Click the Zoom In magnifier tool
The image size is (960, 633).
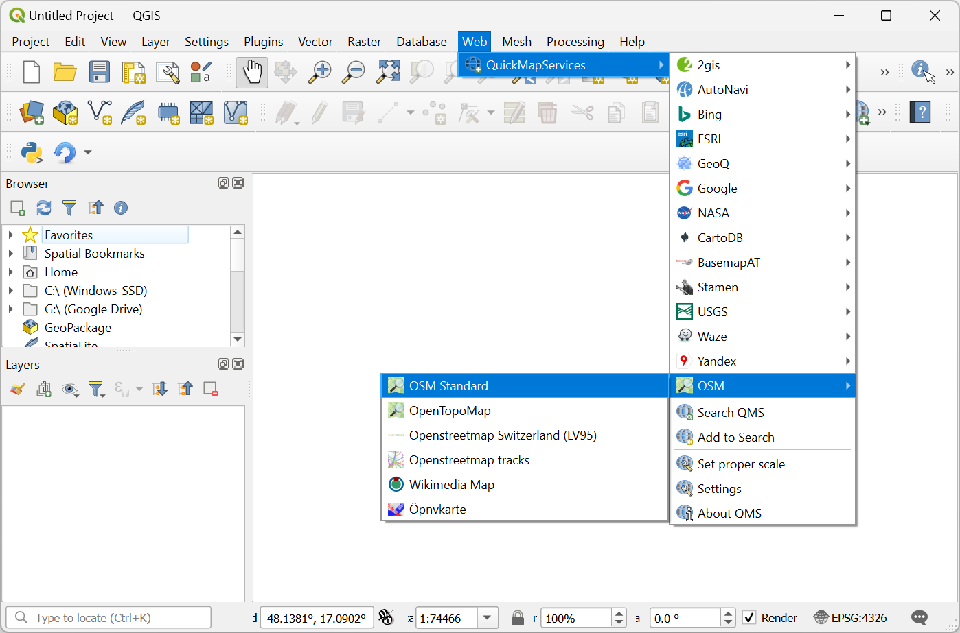[319, 72]
